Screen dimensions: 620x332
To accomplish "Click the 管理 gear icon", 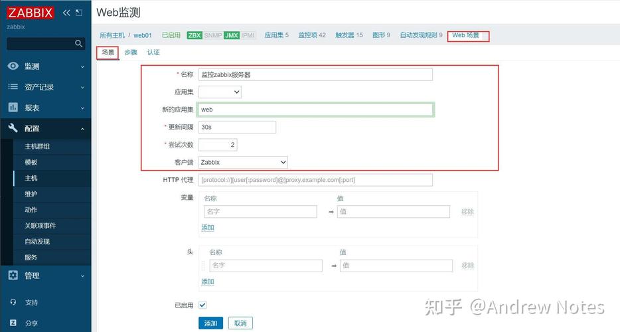I will click(13, 275).
